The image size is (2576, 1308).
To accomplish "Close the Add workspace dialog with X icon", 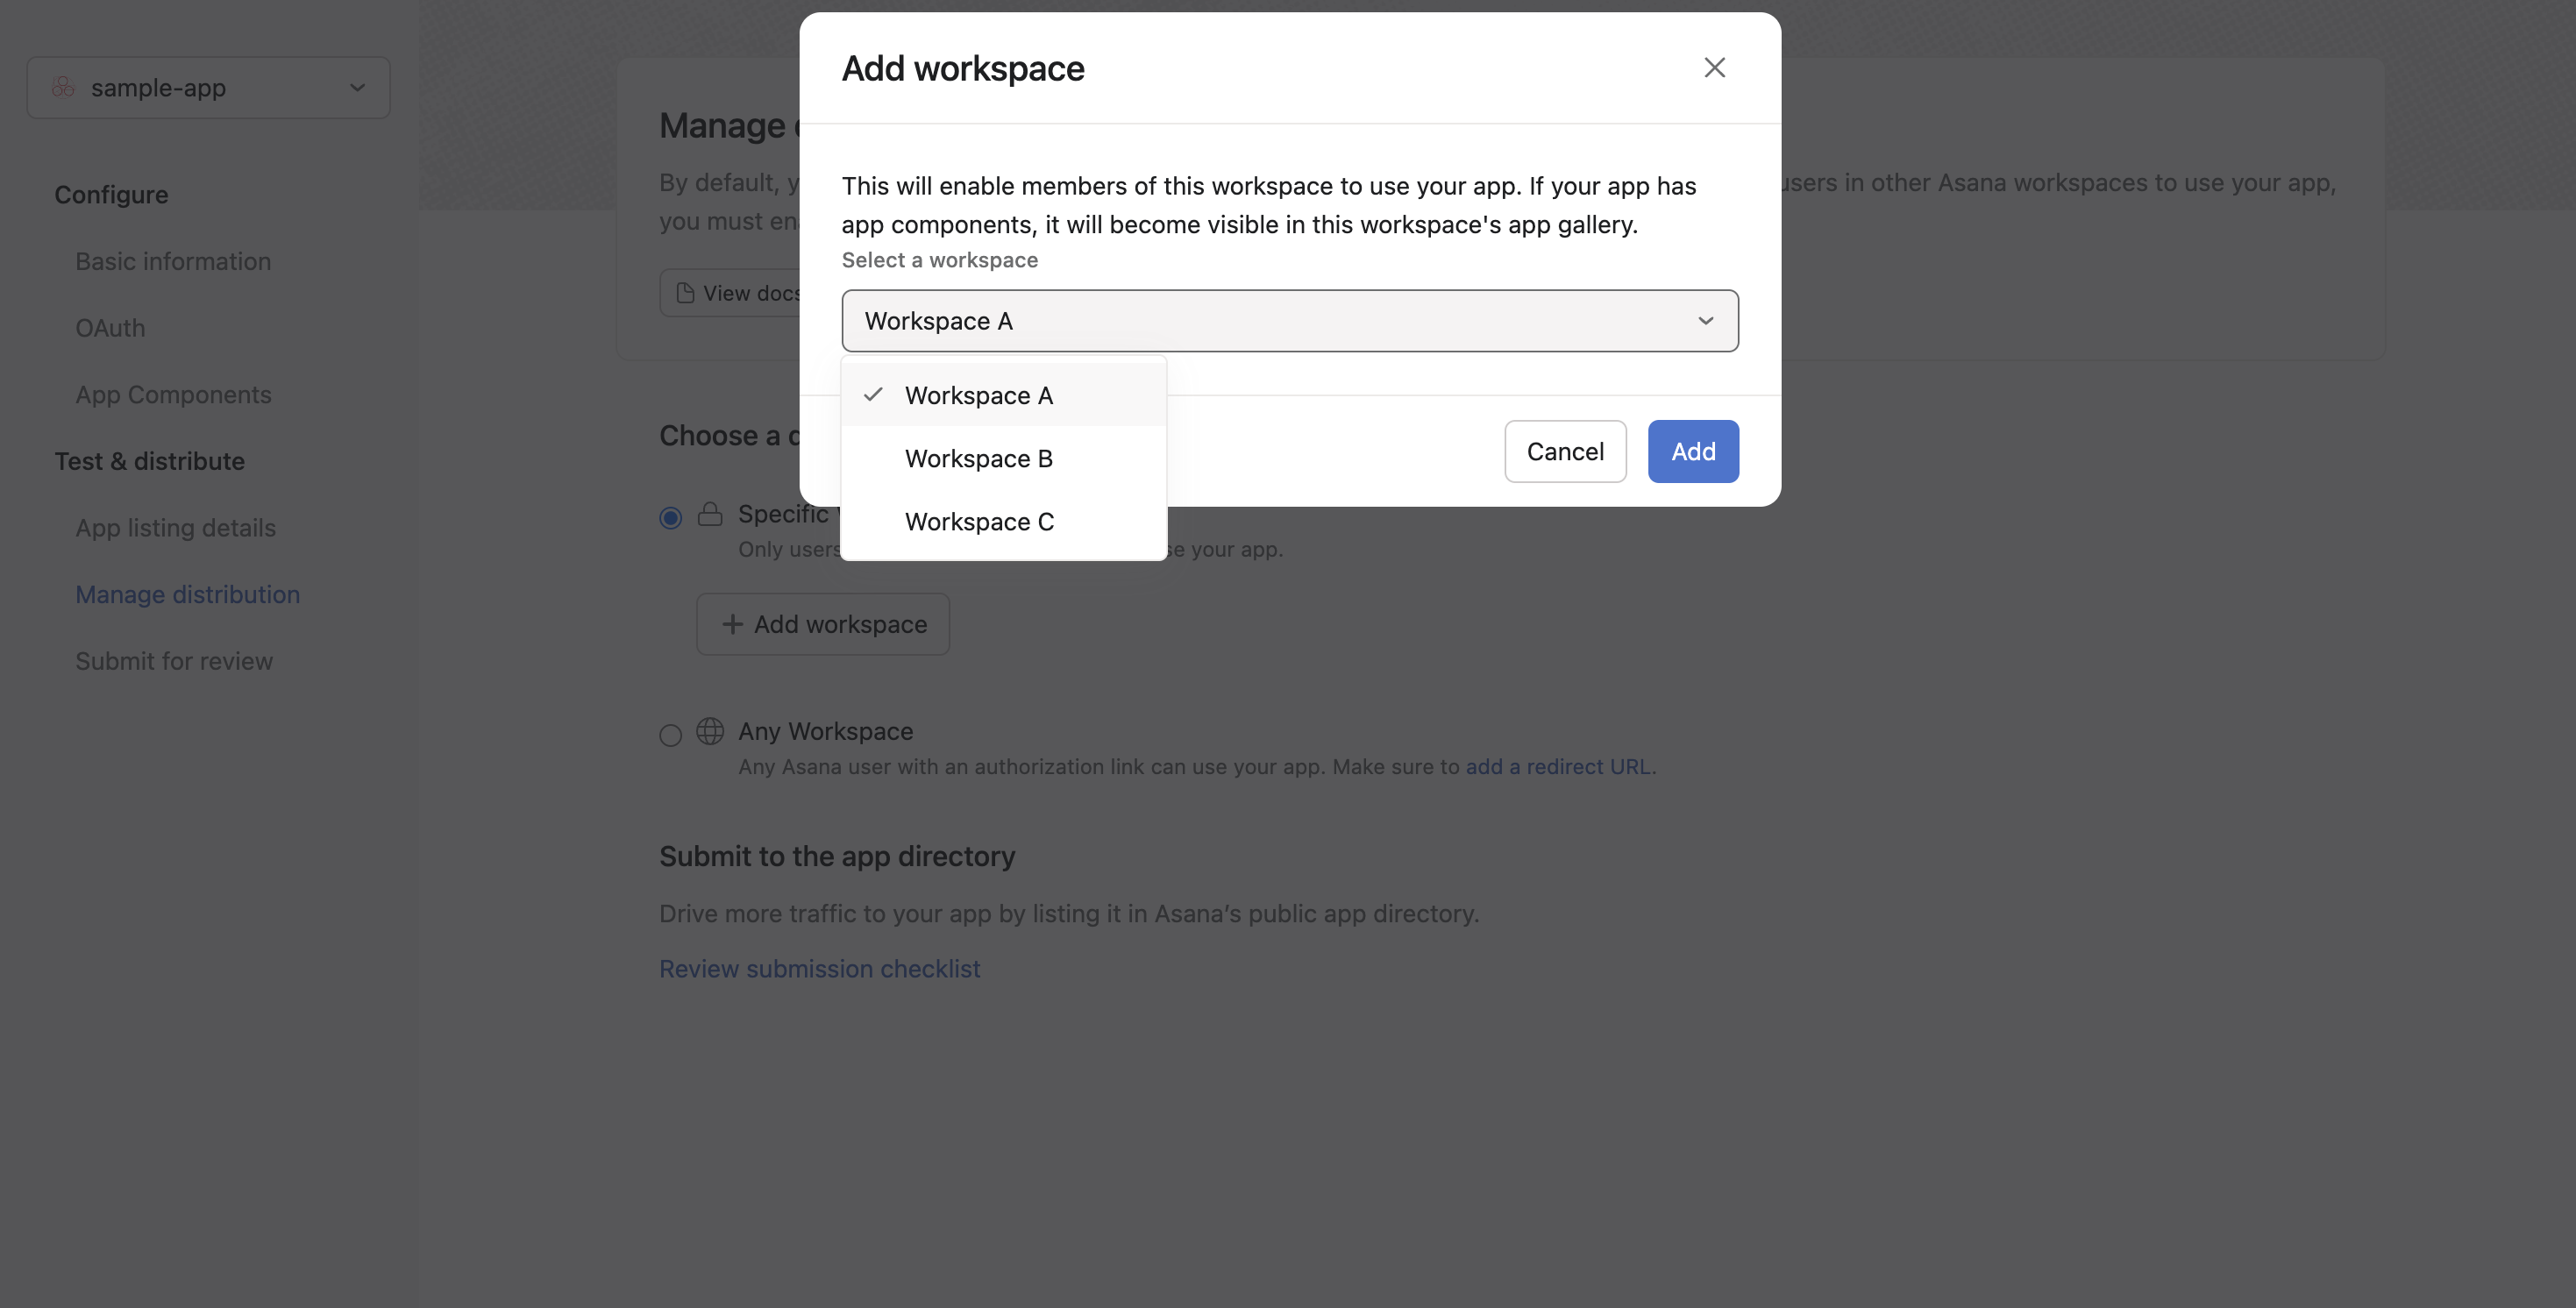I will tap(1714, 67).
